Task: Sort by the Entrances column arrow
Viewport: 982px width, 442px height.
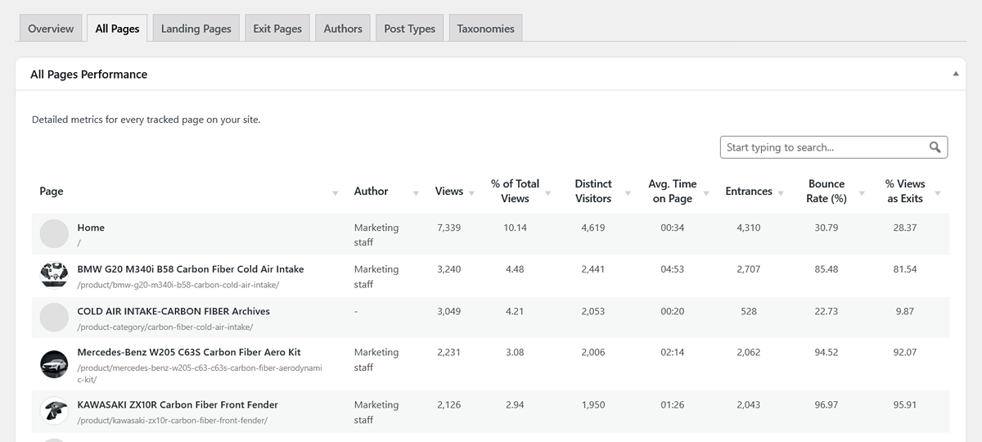Action: pos(781,194)
